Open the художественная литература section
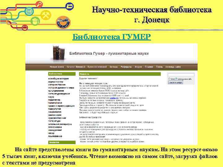 coord(57,119)
